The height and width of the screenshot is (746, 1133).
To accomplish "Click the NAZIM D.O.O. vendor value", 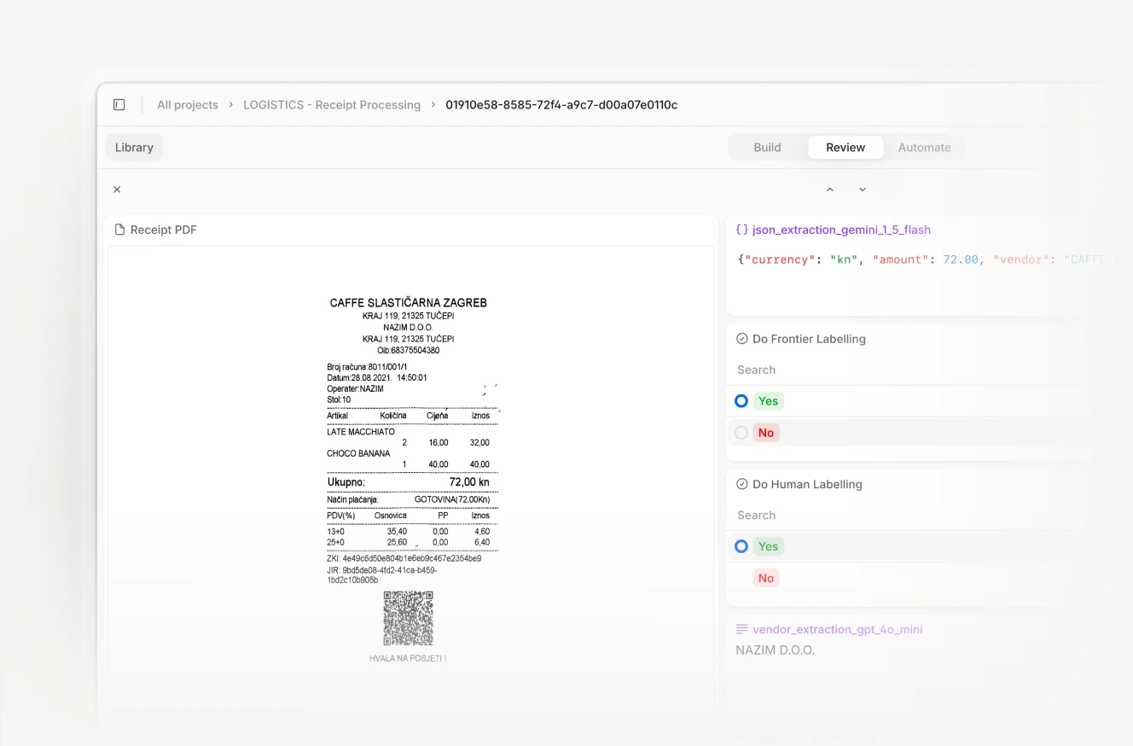I will click(x=776, y=650).
